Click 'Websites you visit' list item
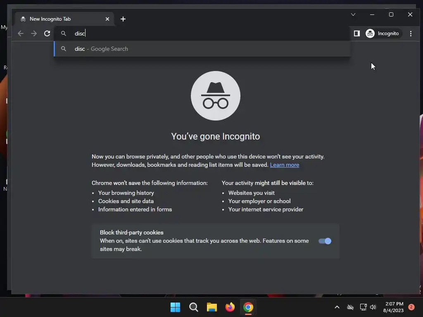 coord(252,193)
